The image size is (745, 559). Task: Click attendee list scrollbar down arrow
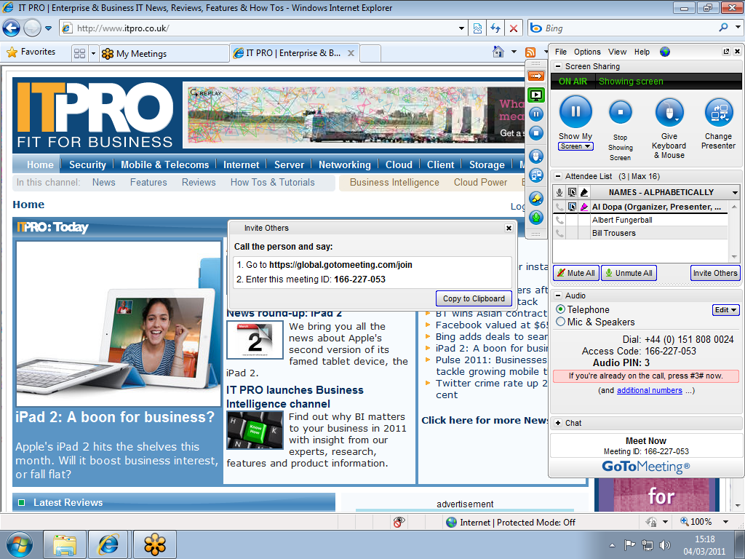coord(734,257)
